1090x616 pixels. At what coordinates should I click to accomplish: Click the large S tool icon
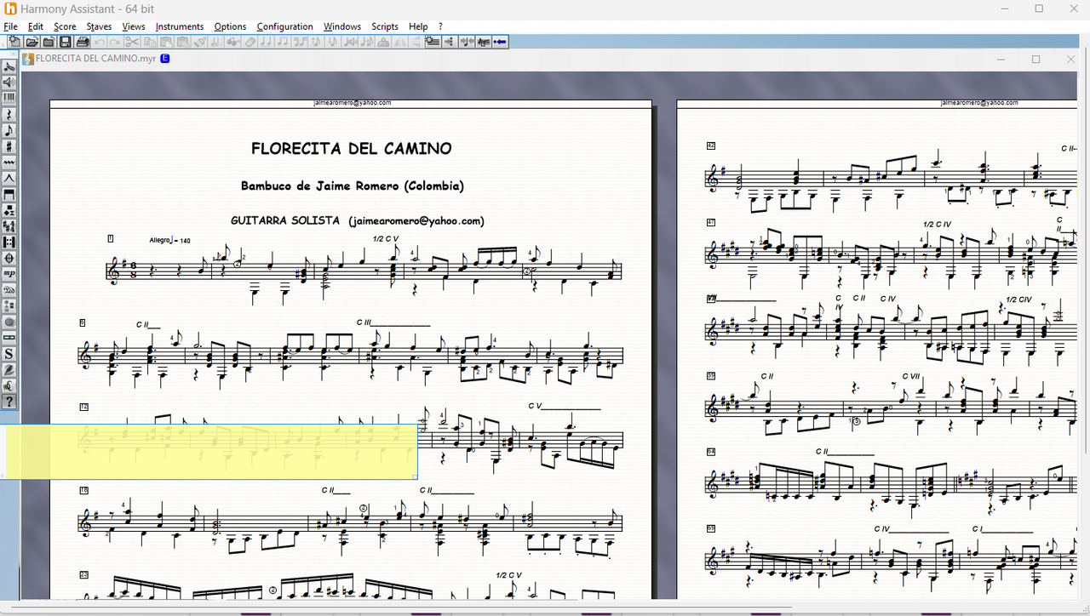(x=9, y=354)
